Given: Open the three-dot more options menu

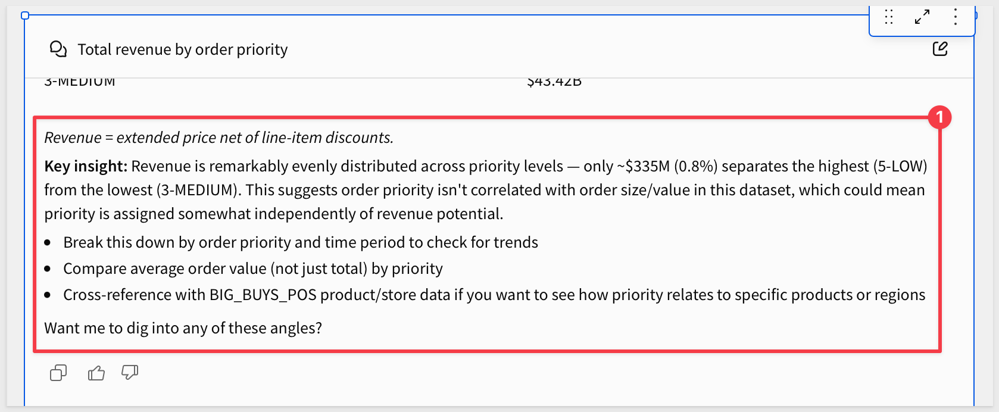Looking at the screenshot, I should [956, 17].
